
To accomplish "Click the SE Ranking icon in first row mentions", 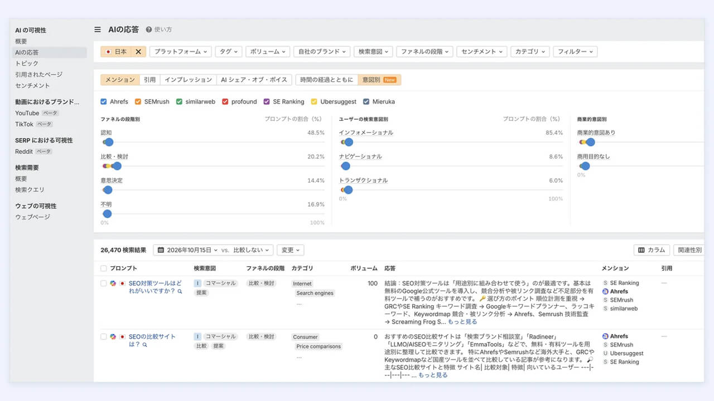I will [x=605, y=283].
